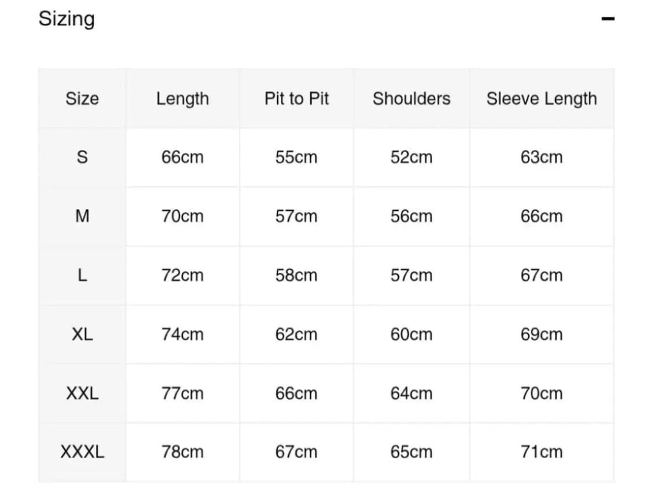Select the Size column header

[x=82, y=98]
